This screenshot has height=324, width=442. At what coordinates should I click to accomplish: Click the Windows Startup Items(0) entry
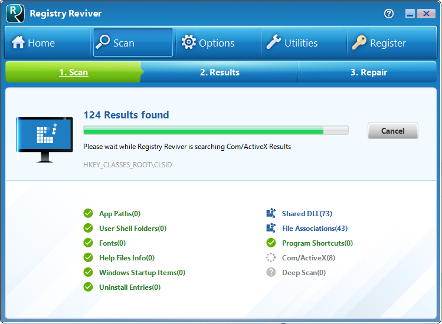coord(142,273)
